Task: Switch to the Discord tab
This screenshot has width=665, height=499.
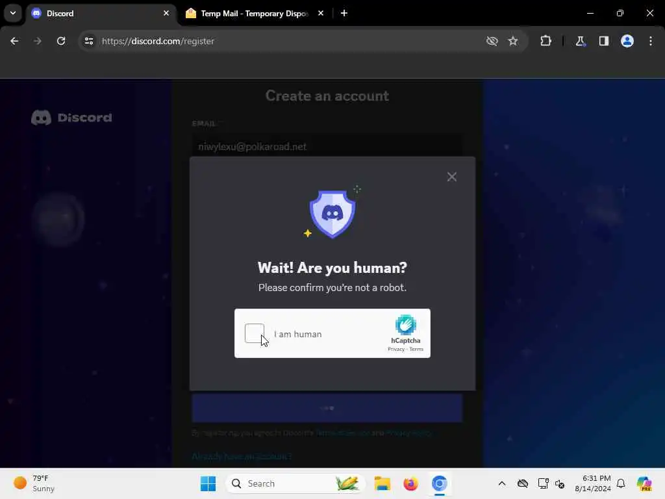Action: [x=100, y=13]
